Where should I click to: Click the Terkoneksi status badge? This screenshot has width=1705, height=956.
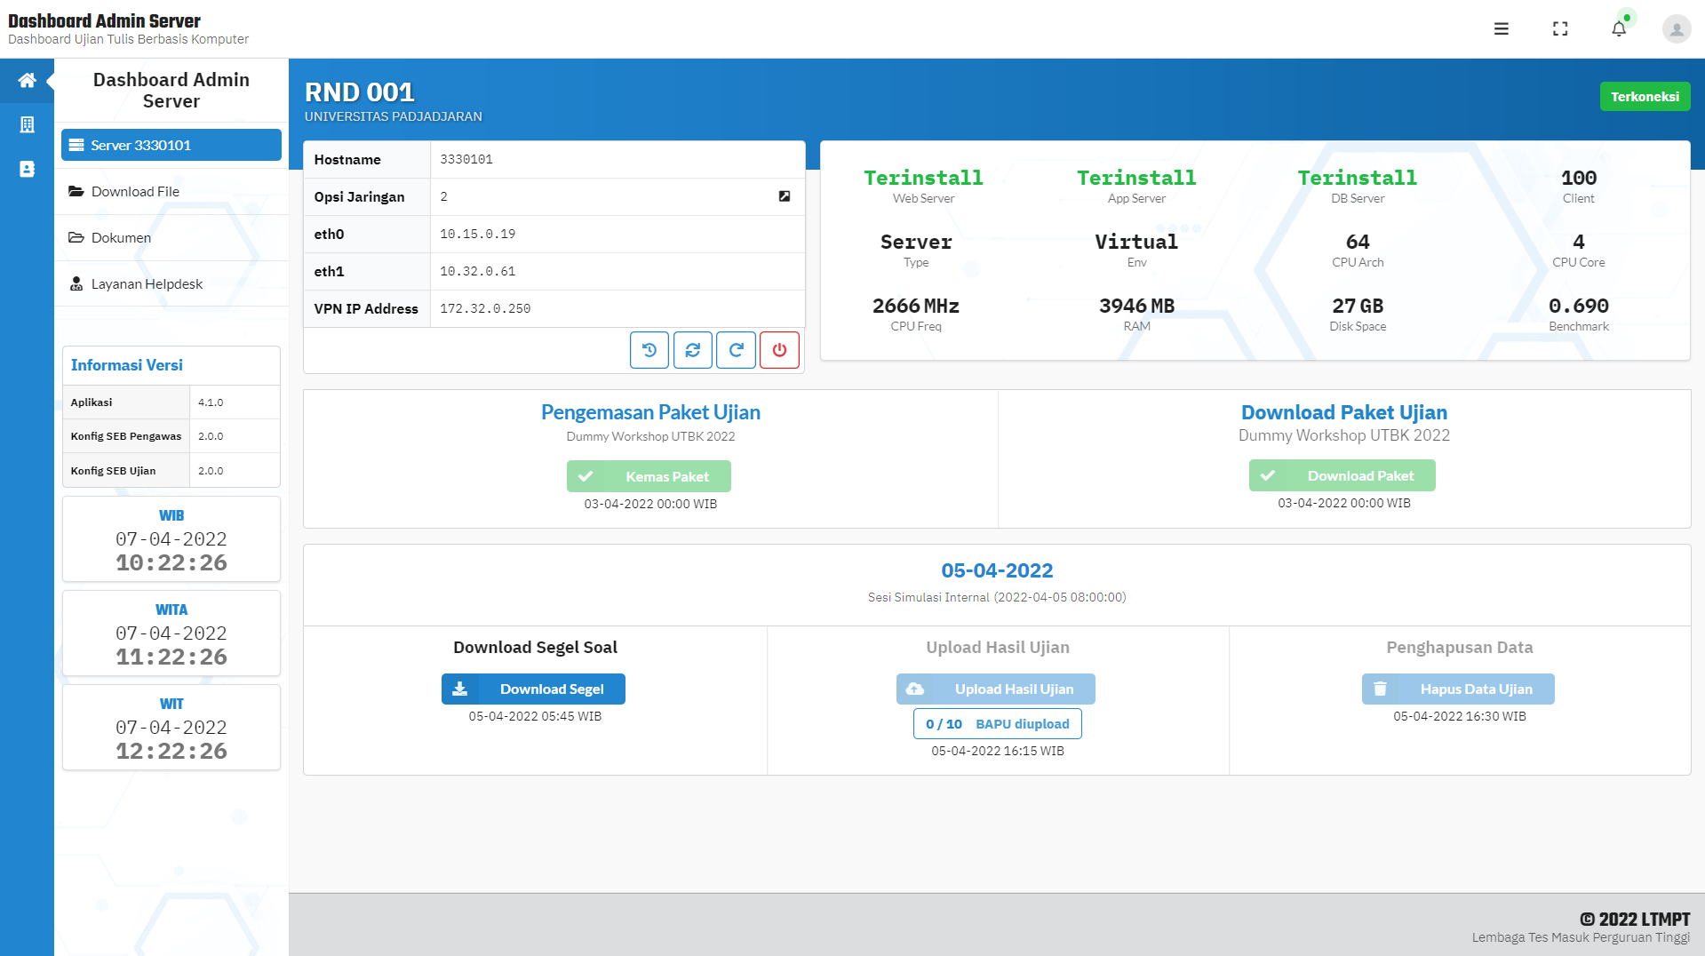1645,96
